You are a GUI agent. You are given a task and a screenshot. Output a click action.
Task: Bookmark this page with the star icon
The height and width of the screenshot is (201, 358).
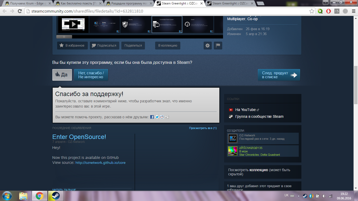point(312,11)
